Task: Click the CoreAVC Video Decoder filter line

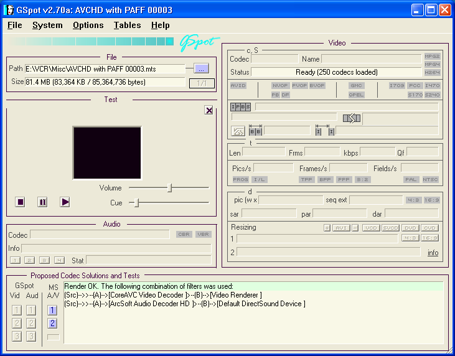Action: pyautogui.click(x=163, y=295)
